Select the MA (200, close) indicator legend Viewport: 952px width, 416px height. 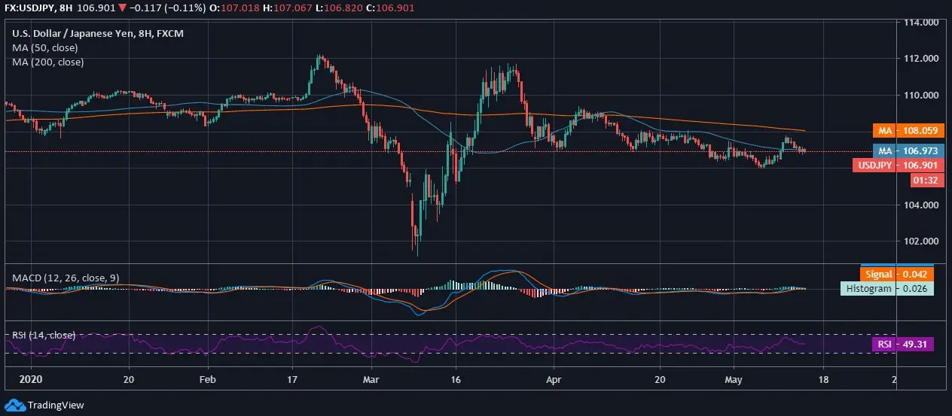click(47, 62)
